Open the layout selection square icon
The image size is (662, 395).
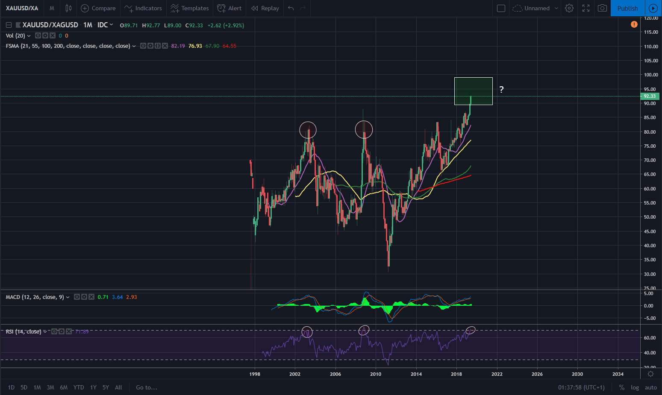[501, 8]
